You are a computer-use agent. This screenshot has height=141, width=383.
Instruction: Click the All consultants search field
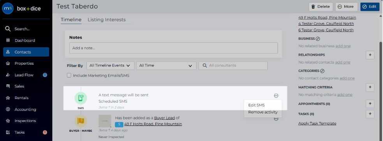[233, 65]
